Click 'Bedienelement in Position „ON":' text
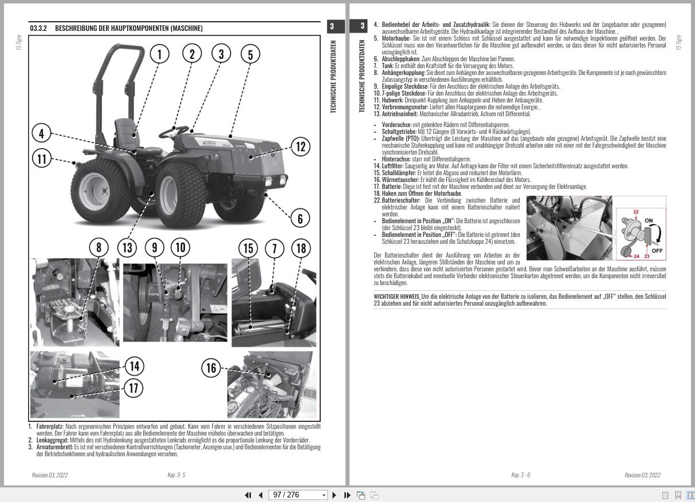Image resolution: width=695 pixels, height=502 pixels. [418, 221]
